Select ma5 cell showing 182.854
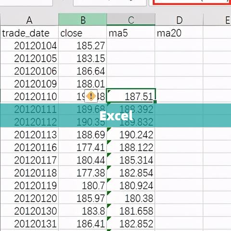This screenshot has height=231, width=231. tap(131, 172)
